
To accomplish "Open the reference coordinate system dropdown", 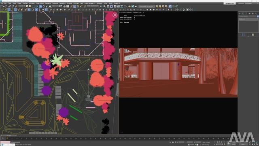I will (x=55, y=6).
